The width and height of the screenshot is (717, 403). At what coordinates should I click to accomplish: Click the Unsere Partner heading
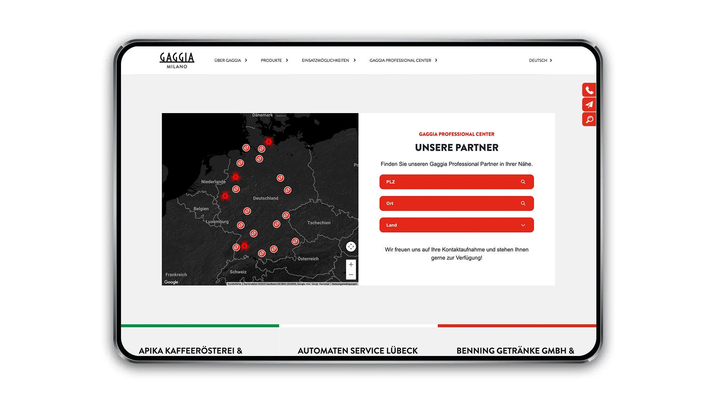coord(457,148)
